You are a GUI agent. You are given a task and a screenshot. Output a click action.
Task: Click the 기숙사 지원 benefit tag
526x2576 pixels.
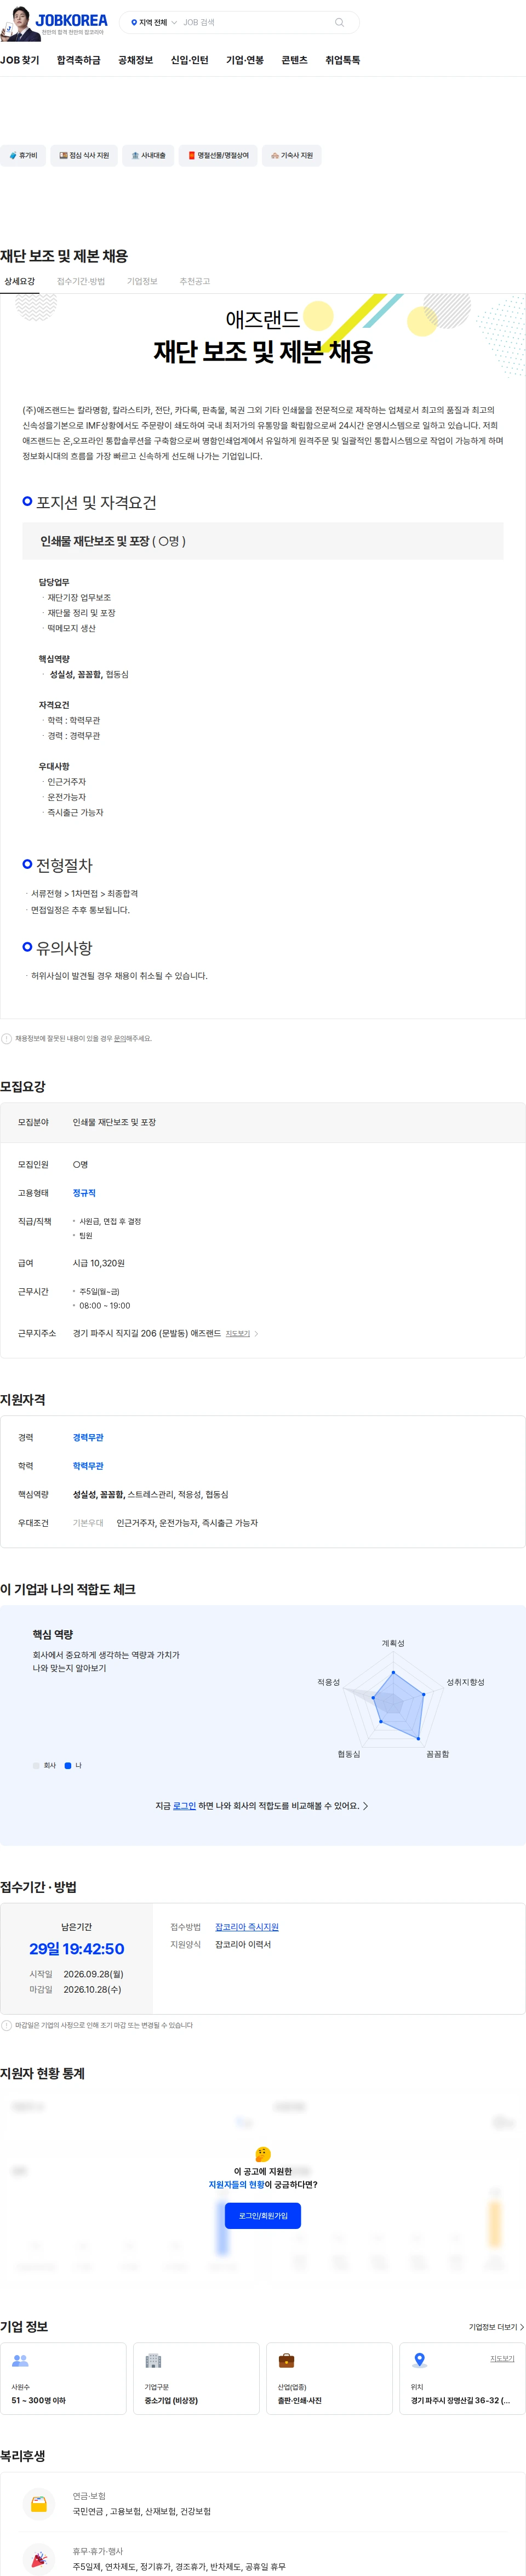click(x=292, y=156)
